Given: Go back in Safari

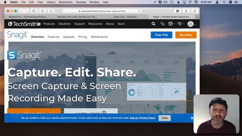Looking at the screenshot, I should (22, 11).
